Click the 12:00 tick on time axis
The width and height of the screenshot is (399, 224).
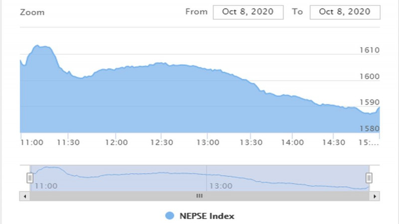click(x=117, y=142)
